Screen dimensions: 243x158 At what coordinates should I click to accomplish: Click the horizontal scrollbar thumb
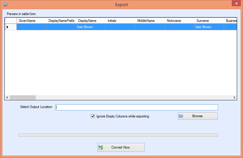(x=23, y=97)
